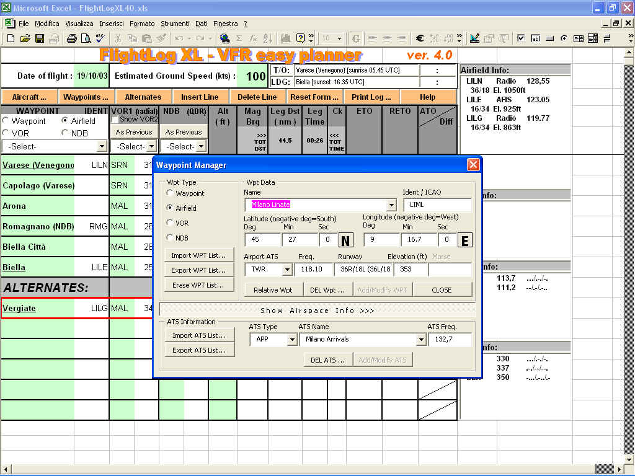Screen dimensions: 635x476
Task: Open the Visualizza menu
Action: (79, 24)
